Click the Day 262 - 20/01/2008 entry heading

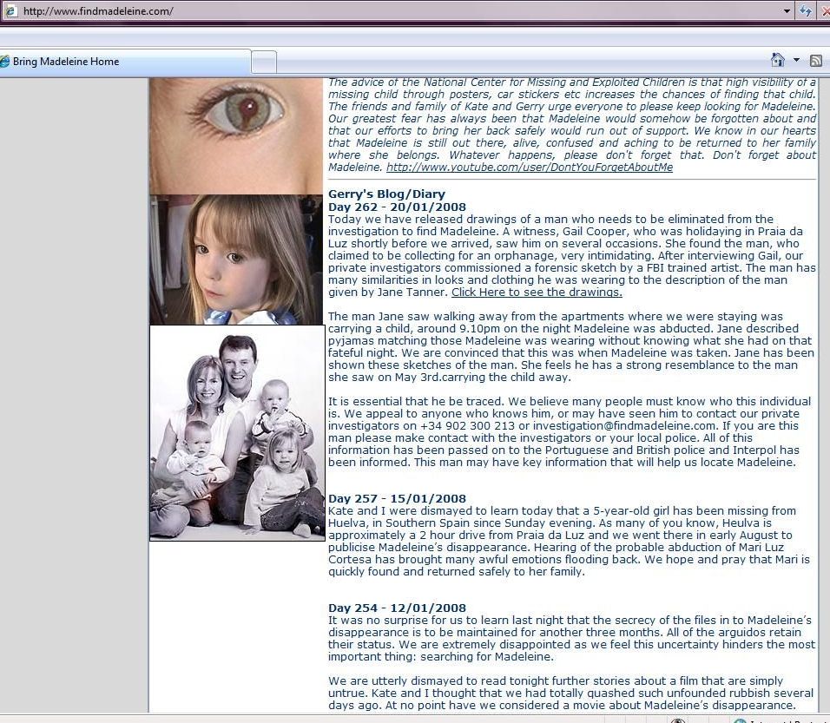[397, 207]
